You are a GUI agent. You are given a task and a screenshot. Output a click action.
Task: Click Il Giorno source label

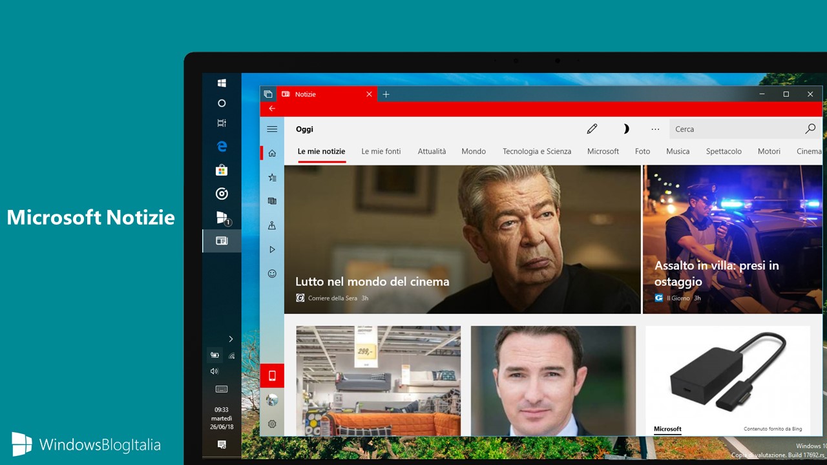[678, 298]
